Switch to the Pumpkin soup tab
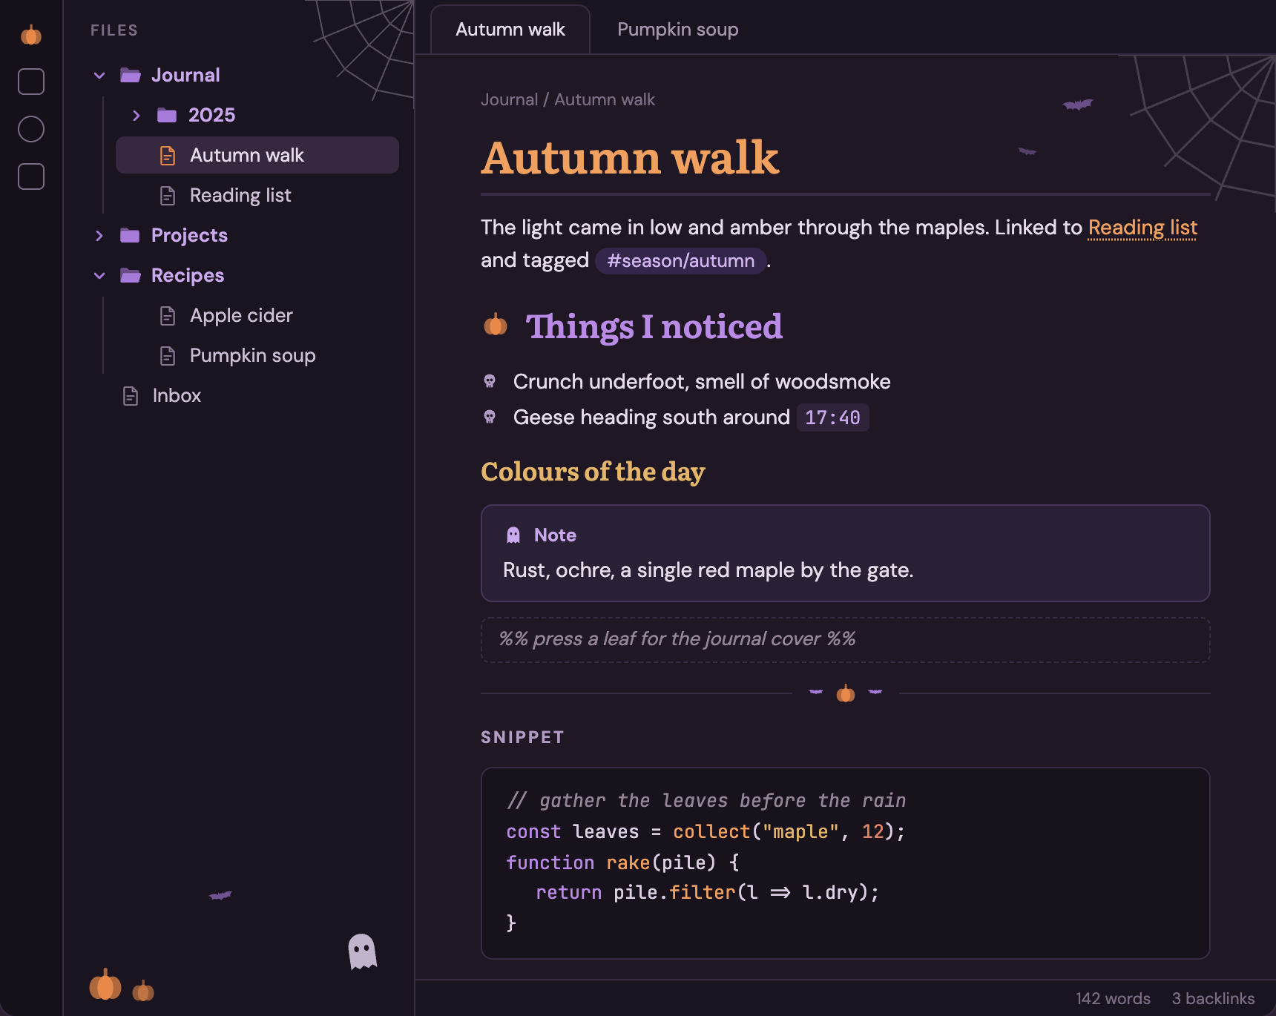The image size is (1276, 1016). pyautogui.click(x=677, y=30)
